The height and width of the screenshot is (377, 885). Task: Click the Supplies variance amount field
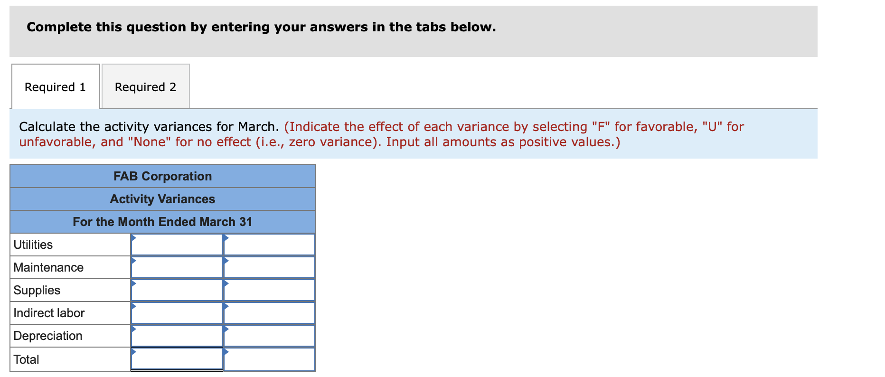[x=177, y=290]
